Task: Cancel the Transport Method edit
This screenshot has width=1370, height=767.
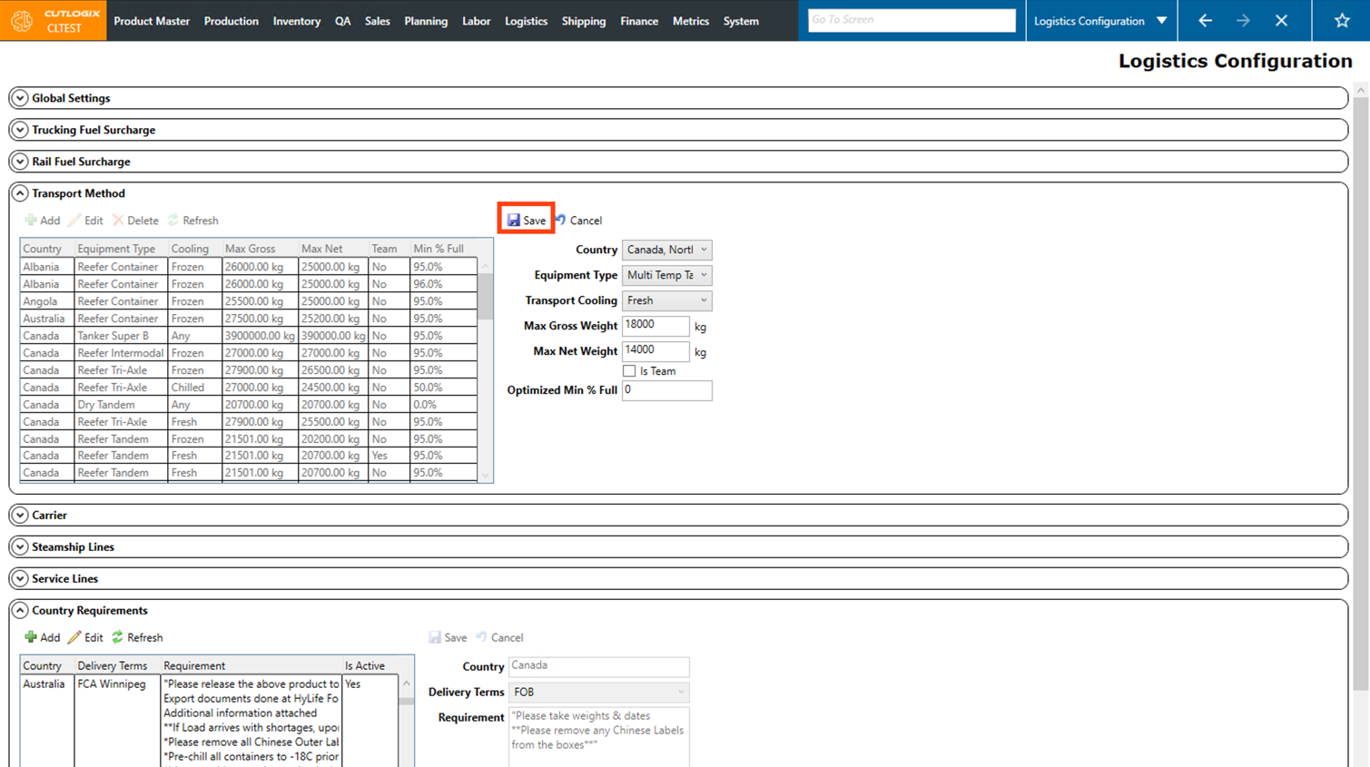Action: click(x=578, y=221)
